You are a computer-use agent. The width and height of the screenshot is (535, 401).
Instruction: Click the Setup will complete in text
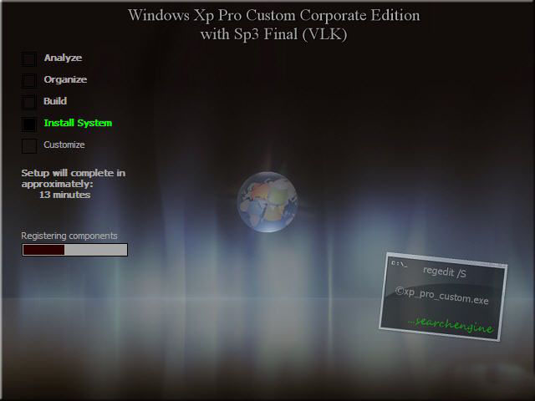74,173
